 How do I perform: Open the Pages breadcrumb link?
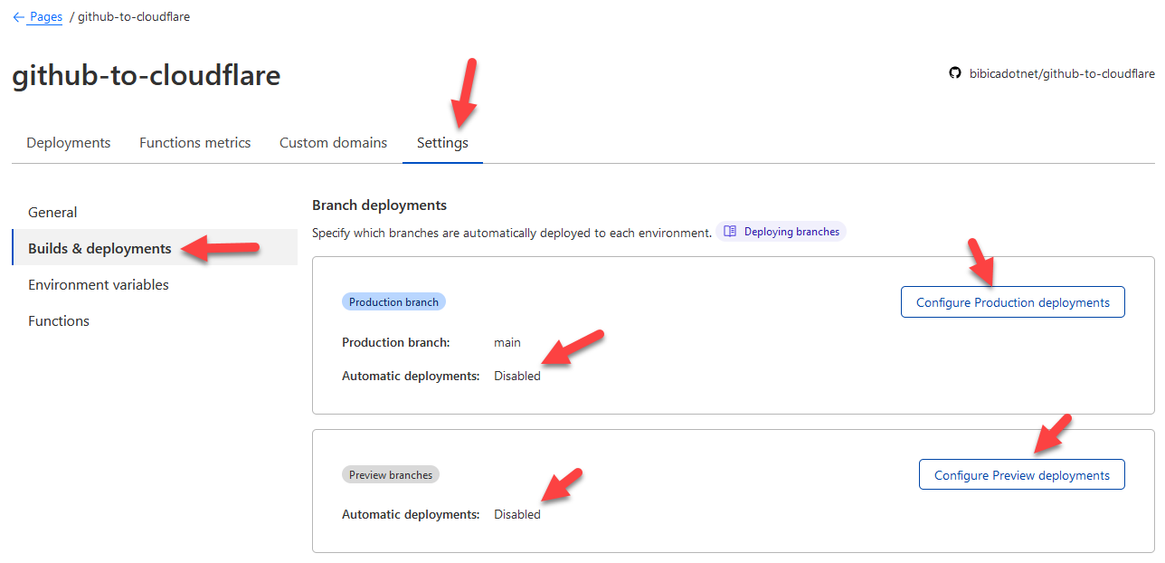point(43,16)
